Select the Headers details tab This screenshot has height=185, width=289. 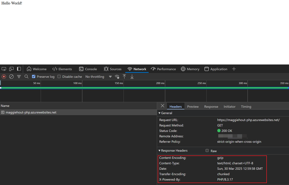point(176,106)
